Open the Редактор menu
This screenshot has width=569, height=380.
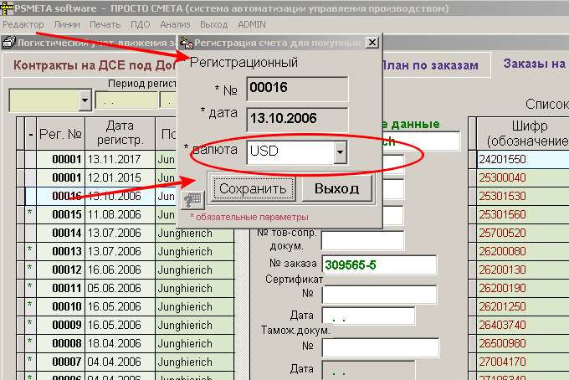coord(23,24)
